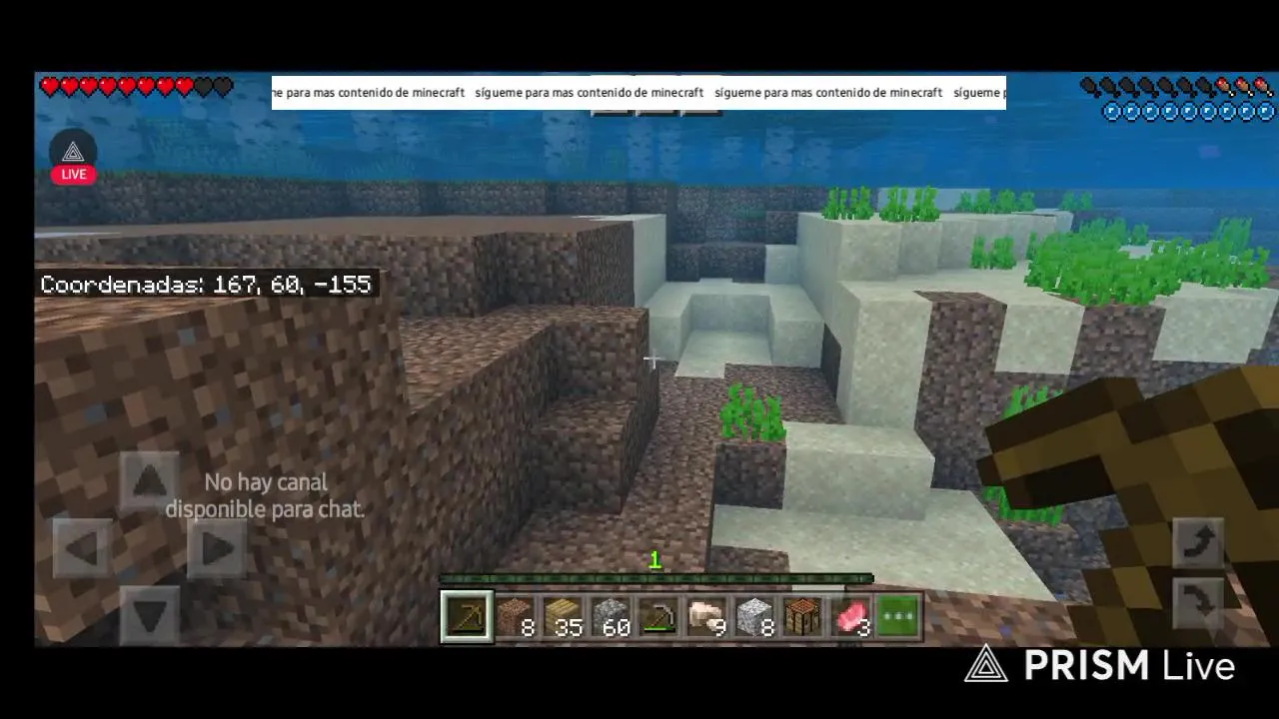
Task: Click the green experience level number 1
Action: tap(654, 561)
